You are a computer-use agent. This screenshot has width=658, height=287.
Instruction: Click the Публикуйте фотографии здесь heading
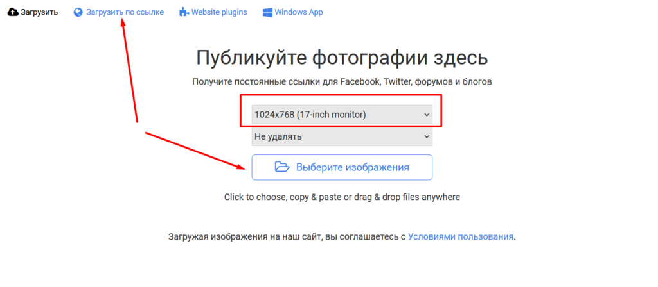click(342, 58)
